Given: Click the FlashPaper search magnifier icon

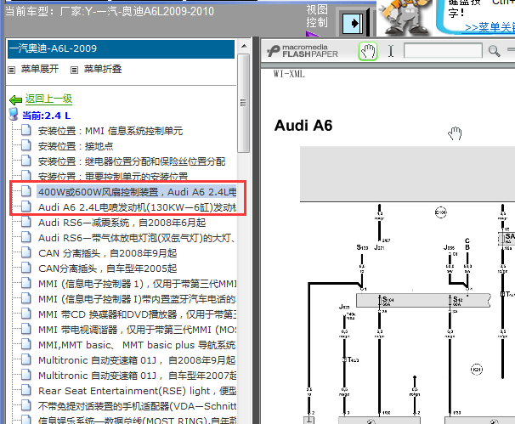Looking at the screenshot, I should click(x=494, y=51).
